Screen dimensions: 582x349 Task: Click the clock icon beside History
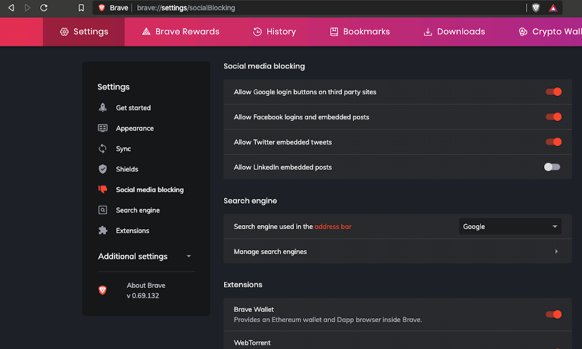pos(257,32)
